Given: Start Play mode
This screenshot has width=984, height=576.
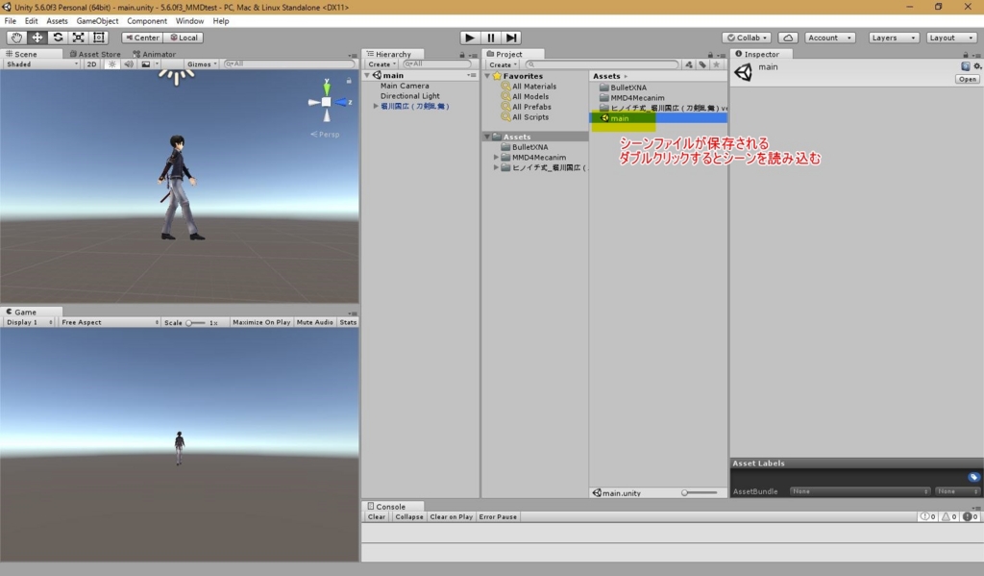Looking at the screenshot, I should coord(469,38).
